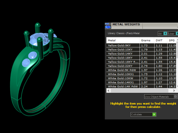Click the 1.12 DWT value for 10KX1
The width and height of the screenshot is (178, 133).
pos(159,74)
